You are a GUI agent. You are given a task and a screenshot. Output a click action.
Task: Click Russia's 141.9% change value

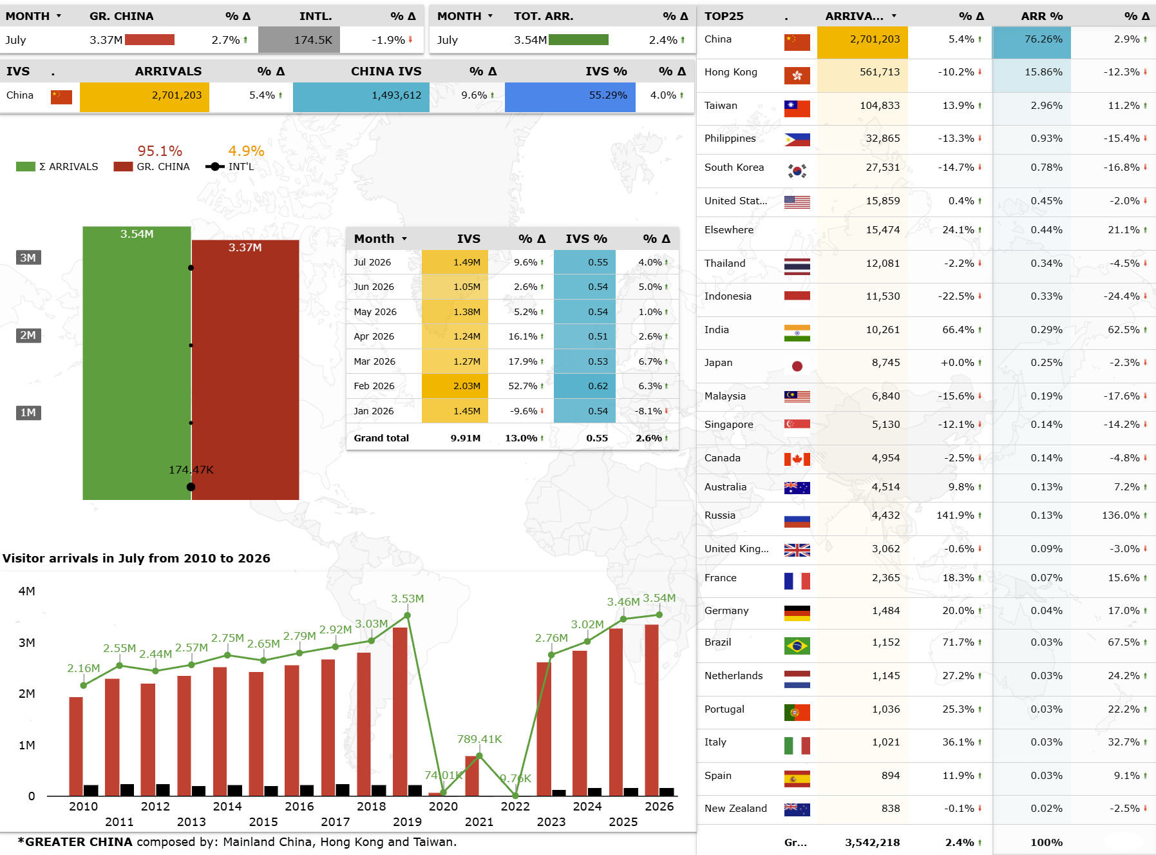[955, 515]
